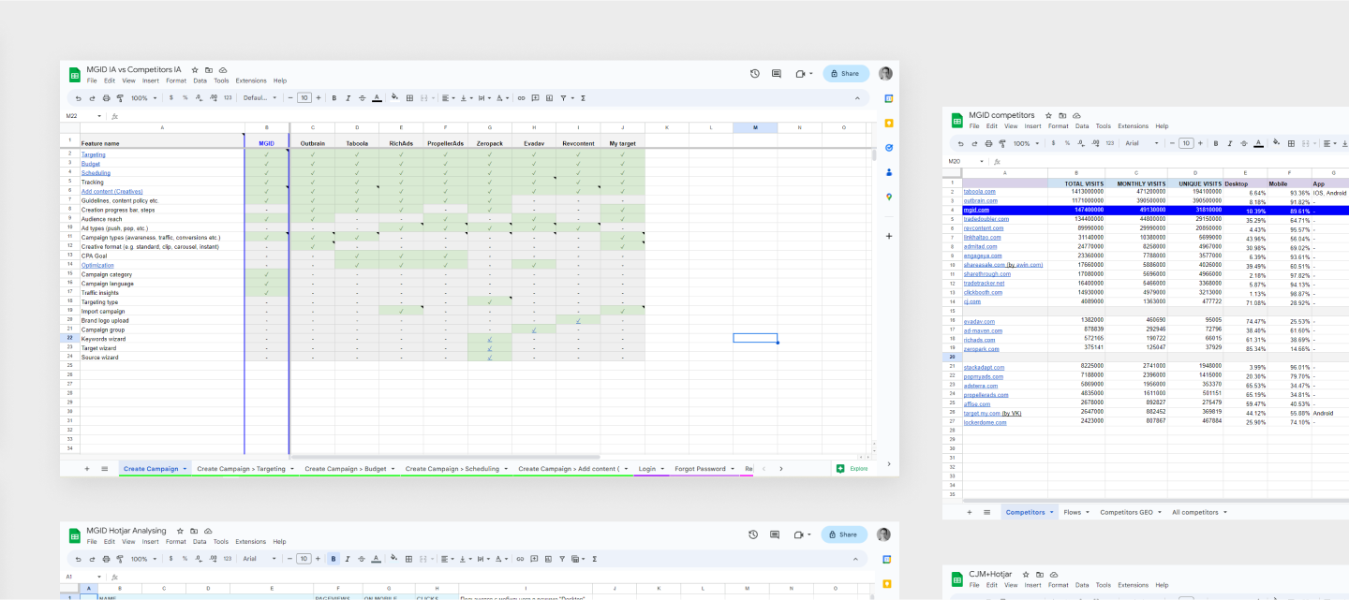The width and height of the screenshot is (1349, 600).
Task: Click font size field in MGID IA window
Action: pyautogui.click(x=304, y=97)
